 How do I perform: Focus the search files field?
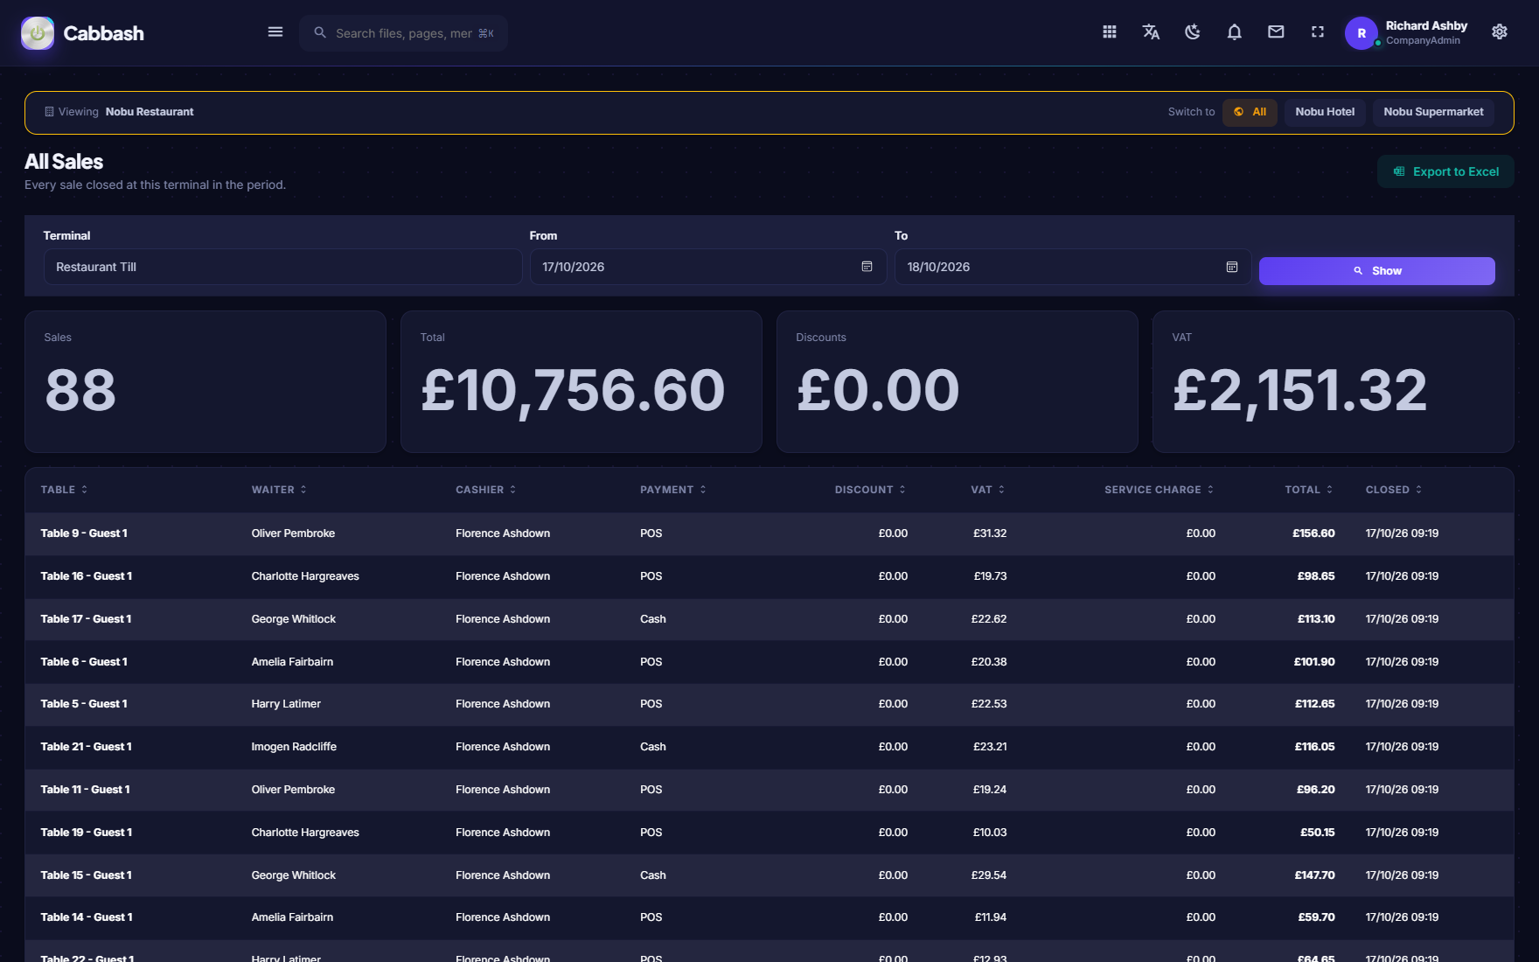[x=404, y=33]
